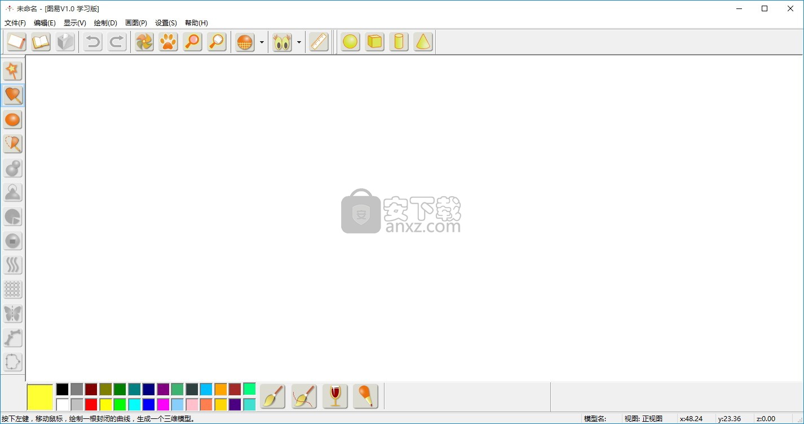Expand the dropdown beside the eyes icon
The image size is (804, 424).
299,42
